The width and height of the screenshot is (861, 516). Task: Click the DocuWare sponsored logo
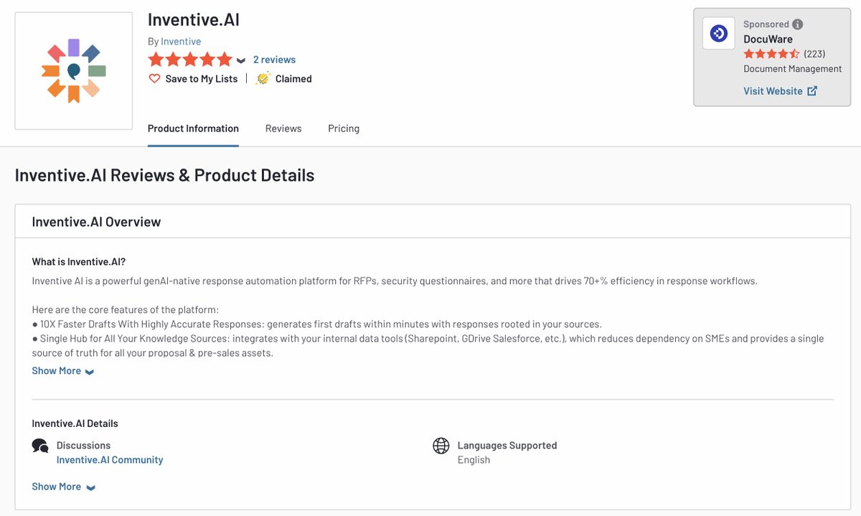tap(718, 33)
